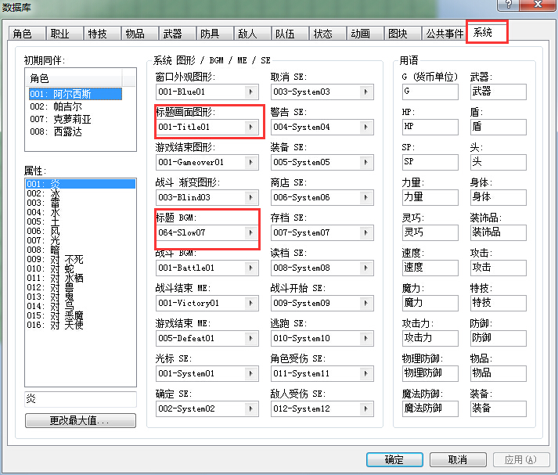
Task: Click the attribute name field containing 炎
Action: point(81,399)
